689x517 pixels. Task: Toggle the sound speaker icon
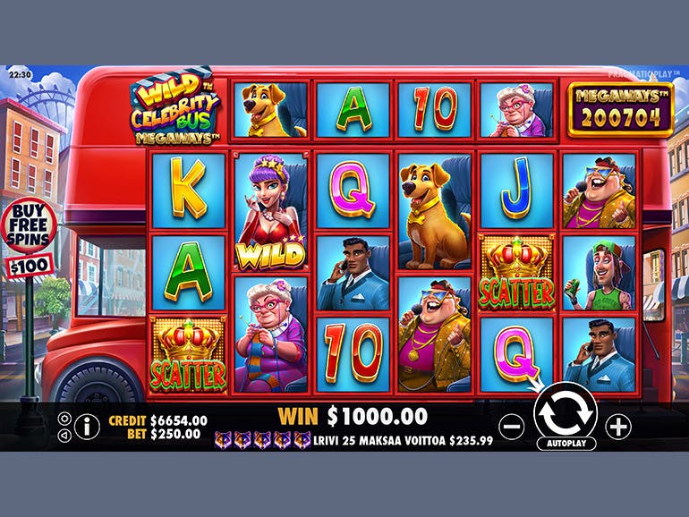tap(64, 436)
